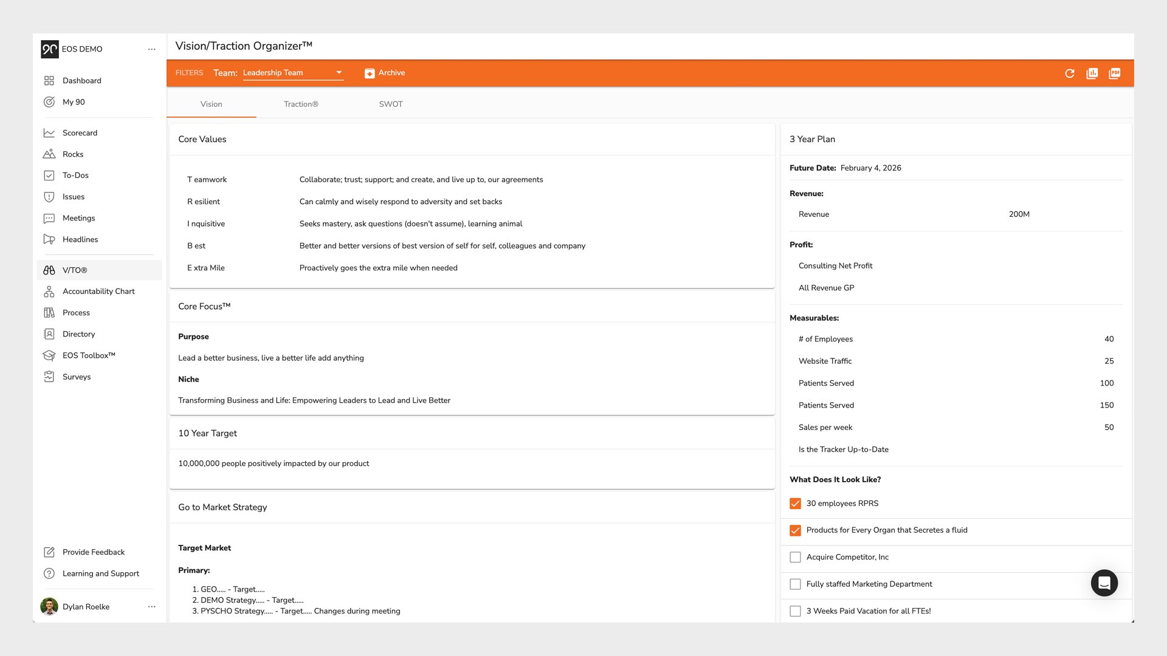Click the PDF export icon
The height and width of the screenshot is (656, 1167).
coord(1115,73)
